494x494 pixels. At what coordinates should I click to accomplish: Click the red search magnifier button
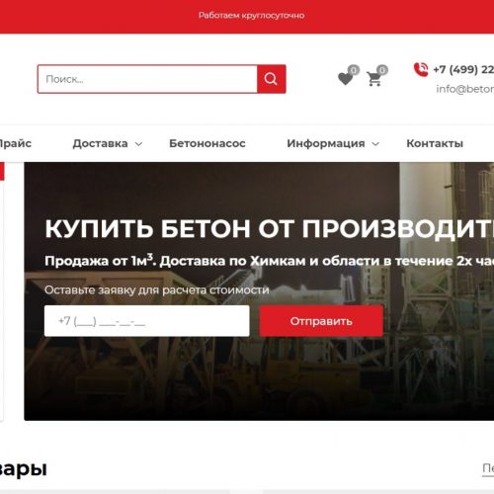(272, 79)
